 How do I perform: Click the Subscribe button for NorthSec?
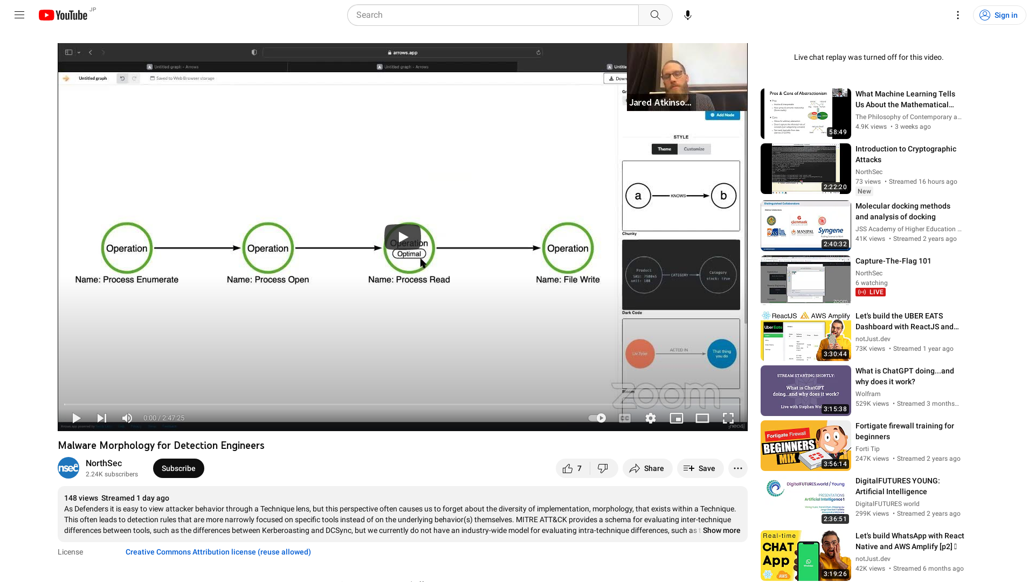click(x=178, y=468)
